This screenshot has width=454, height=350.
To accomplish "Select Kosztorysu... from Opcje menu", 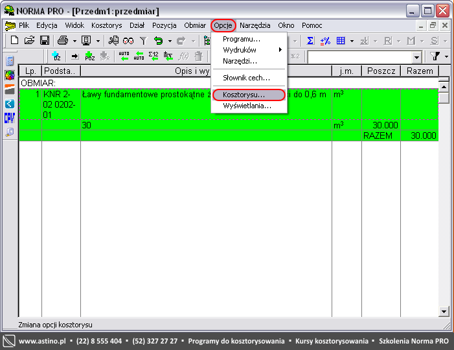I will coord(249,95).
